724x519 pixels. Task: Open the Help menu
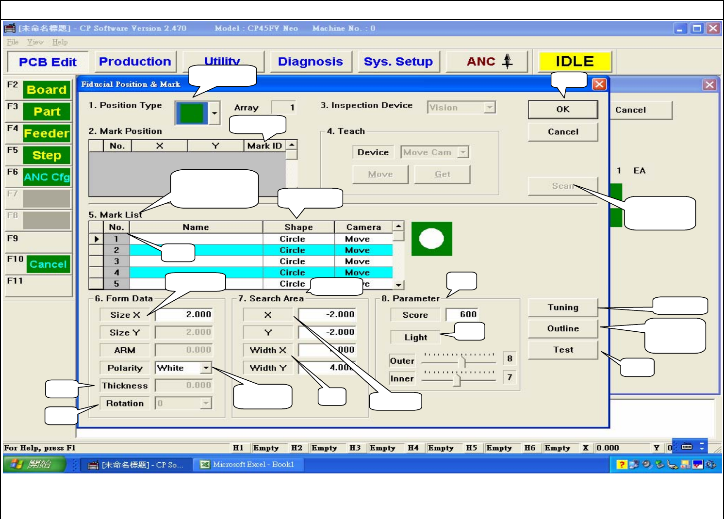(x=60, y=42)
